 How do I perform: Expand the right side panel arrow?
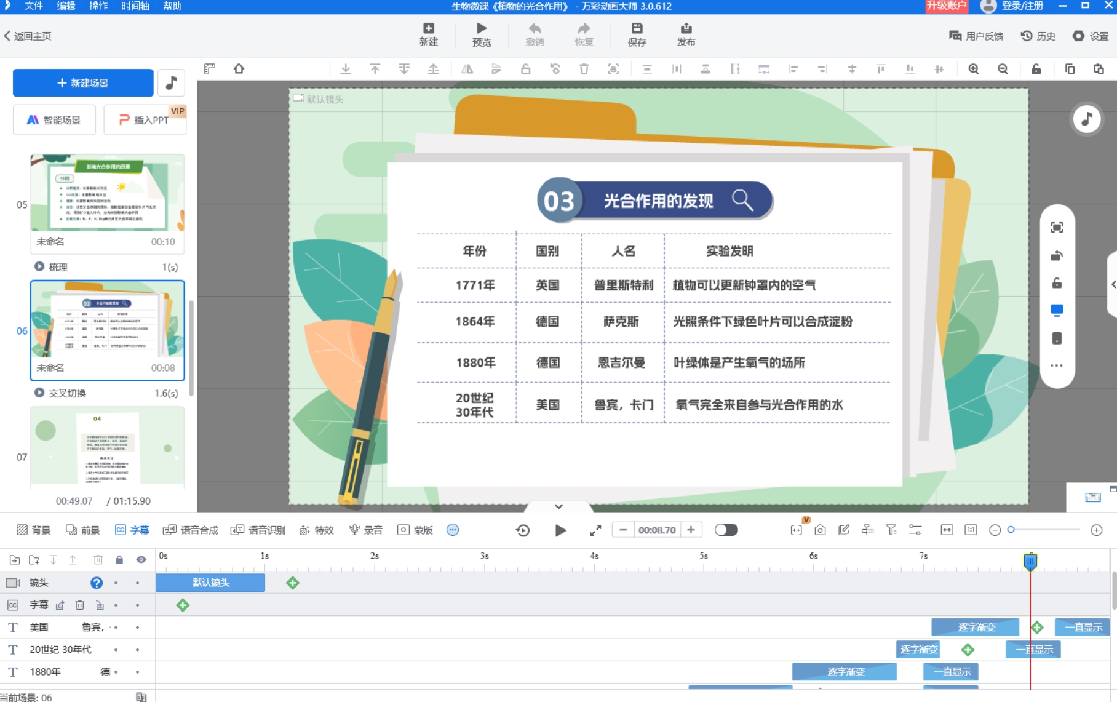(x=1113, y=284)
